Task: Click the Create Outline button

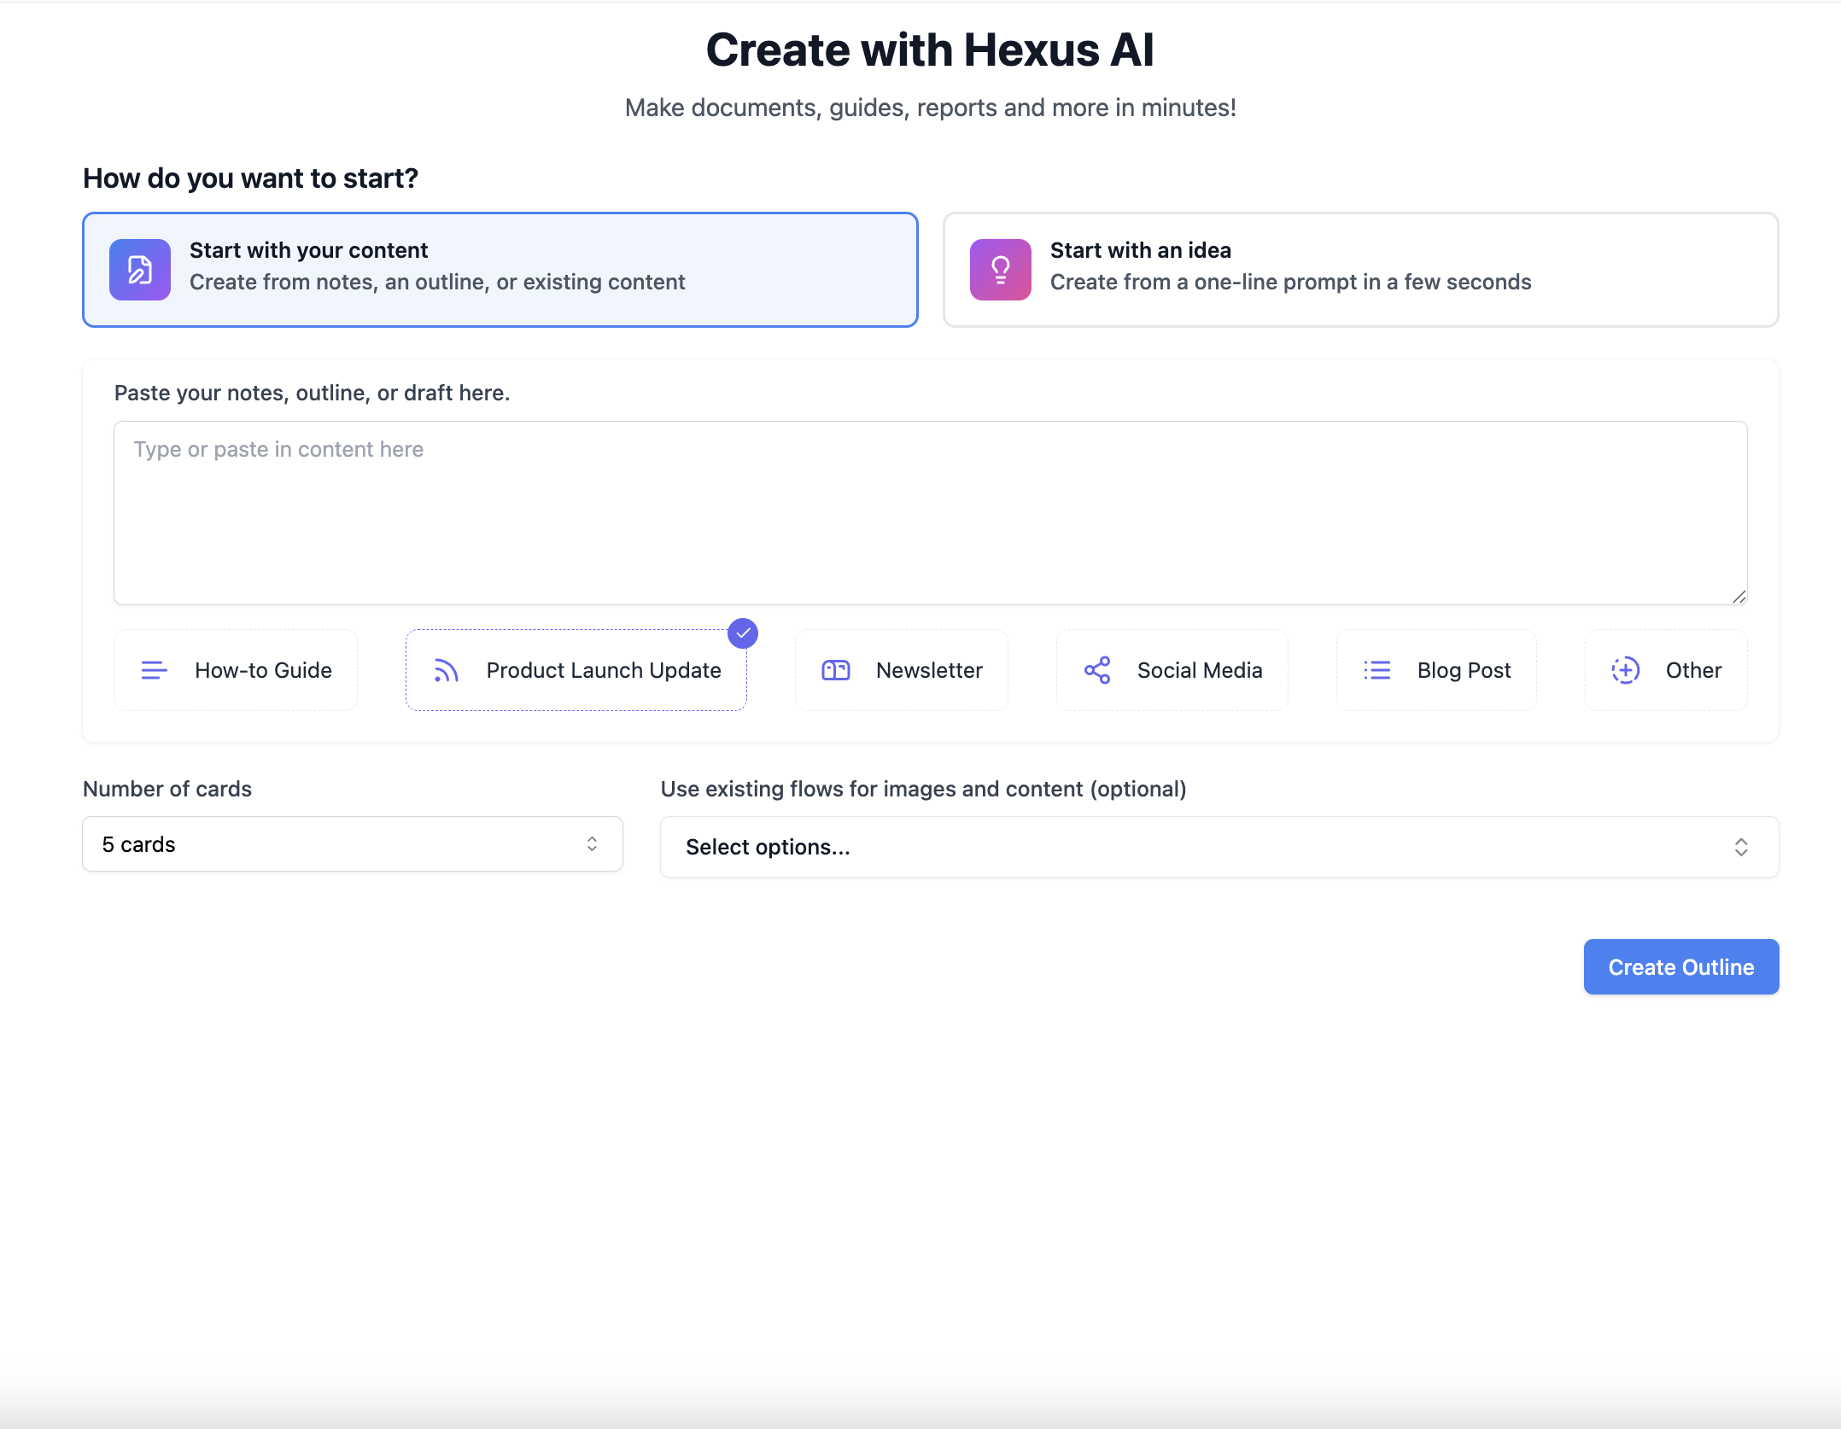Action: [x=1681, y=967]
